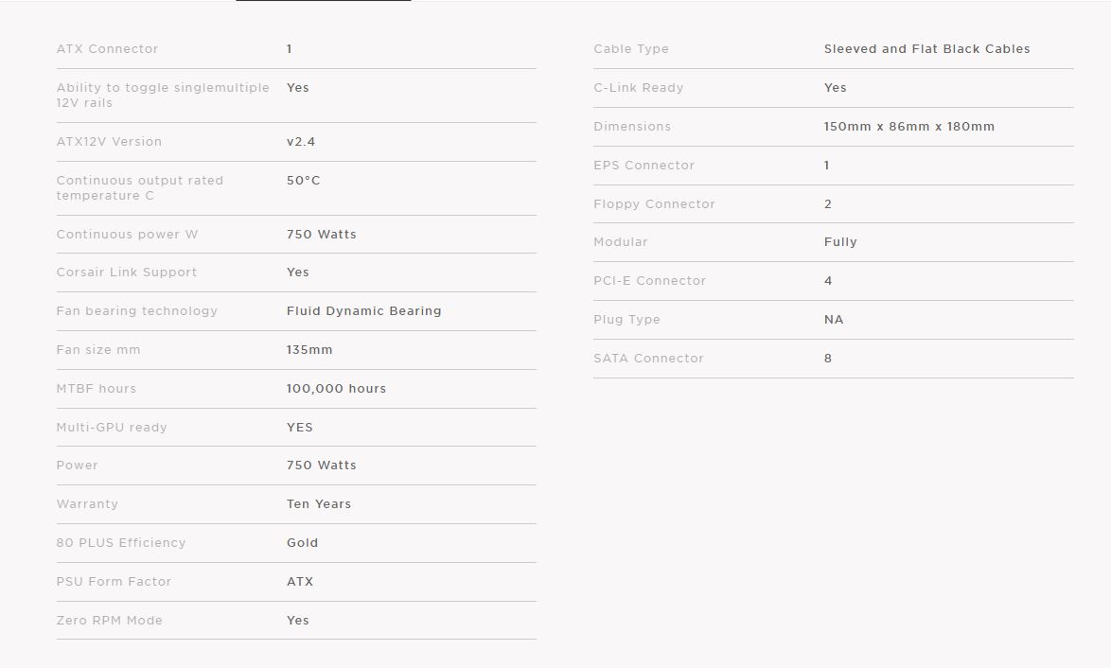Select the PSU Form Factor label
Viewport: 1111px width, 668px height.
click(x=114, y=582)
